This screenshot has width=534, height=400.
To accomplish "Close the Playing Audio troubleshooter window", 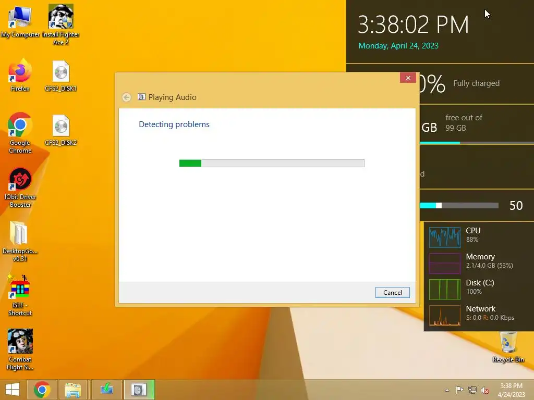I will click(408, 78).
